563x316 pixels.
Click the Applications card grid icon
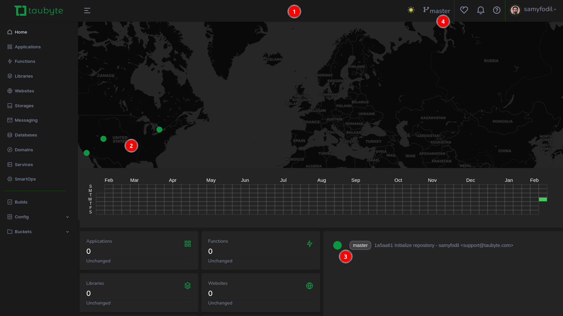point(188,244)
